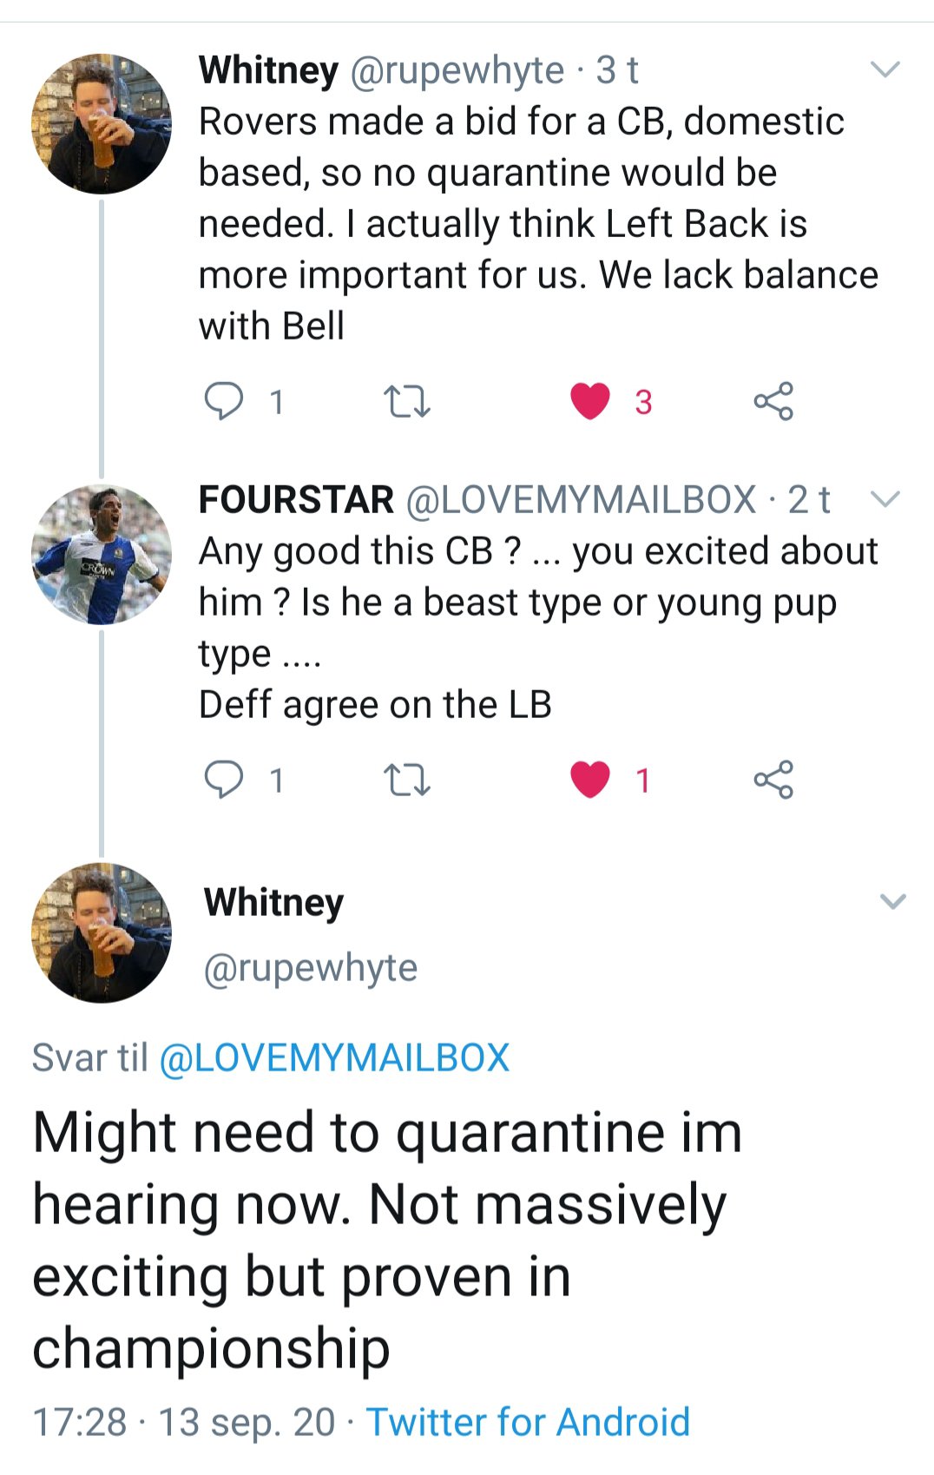Open the 'Twitter for Android' link
This screenshot has height=1475, width=934.
528,1422
